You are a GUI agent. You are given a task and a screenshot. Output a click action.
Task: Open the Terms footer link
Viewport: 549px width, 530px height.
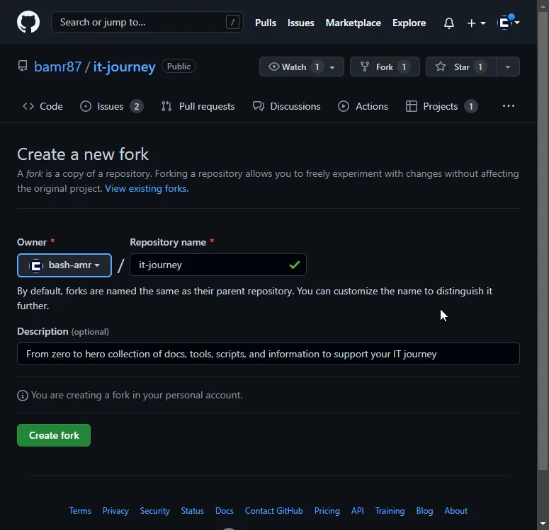(x=80, y=511)
